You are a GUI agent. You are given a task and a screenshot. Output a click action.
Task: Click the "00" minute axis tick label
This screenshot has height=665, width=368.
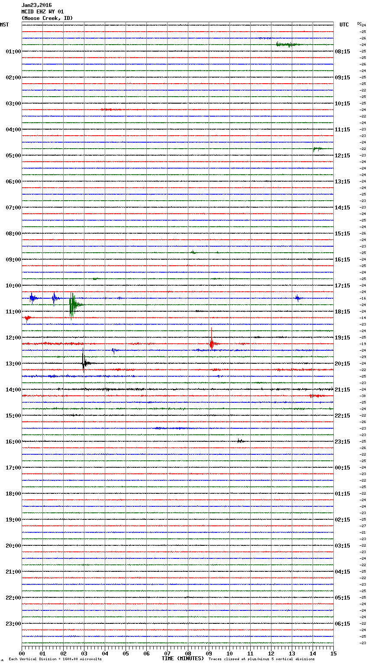coord(22,653)
